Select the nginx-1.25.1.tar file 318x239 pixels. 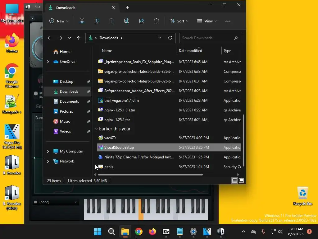(169, 120)
